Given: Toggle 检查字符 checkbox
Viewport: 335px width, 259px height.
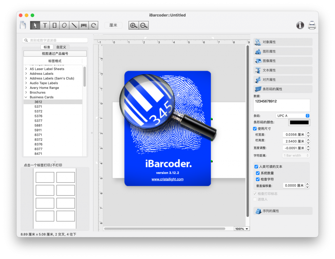Looking at the screenshot, I should pos(258,179).
